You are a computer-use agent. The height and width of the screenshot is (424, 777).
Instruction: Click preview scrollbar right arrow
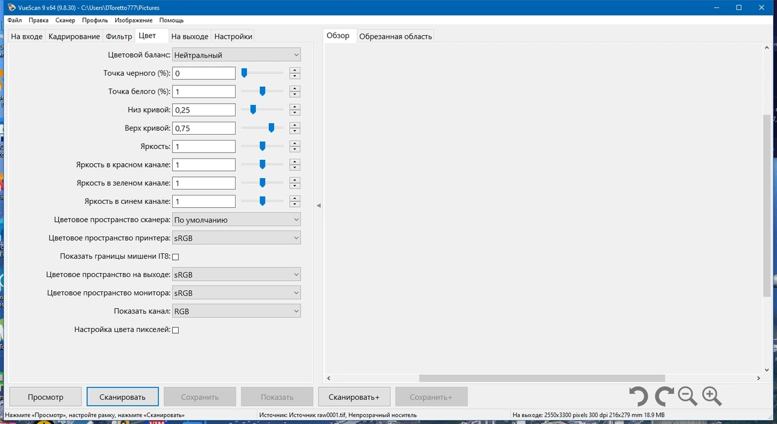point(758,378)
